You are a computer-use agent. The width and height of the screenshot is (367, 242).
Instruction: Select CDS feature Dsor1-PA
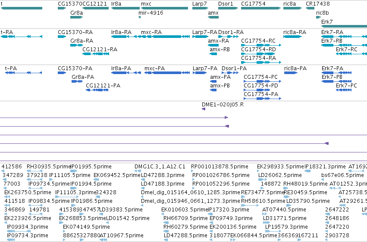pyautogui.click(x=230, y=73)
